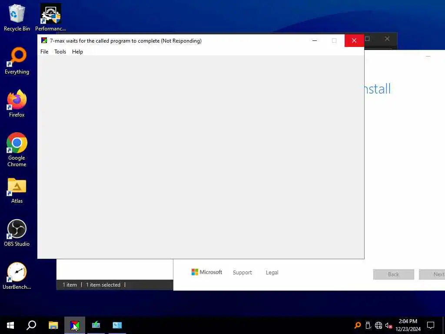The image size is (445, 334).
Task: Open File Explorer from the taskbar
Action: tap(53, 325)
